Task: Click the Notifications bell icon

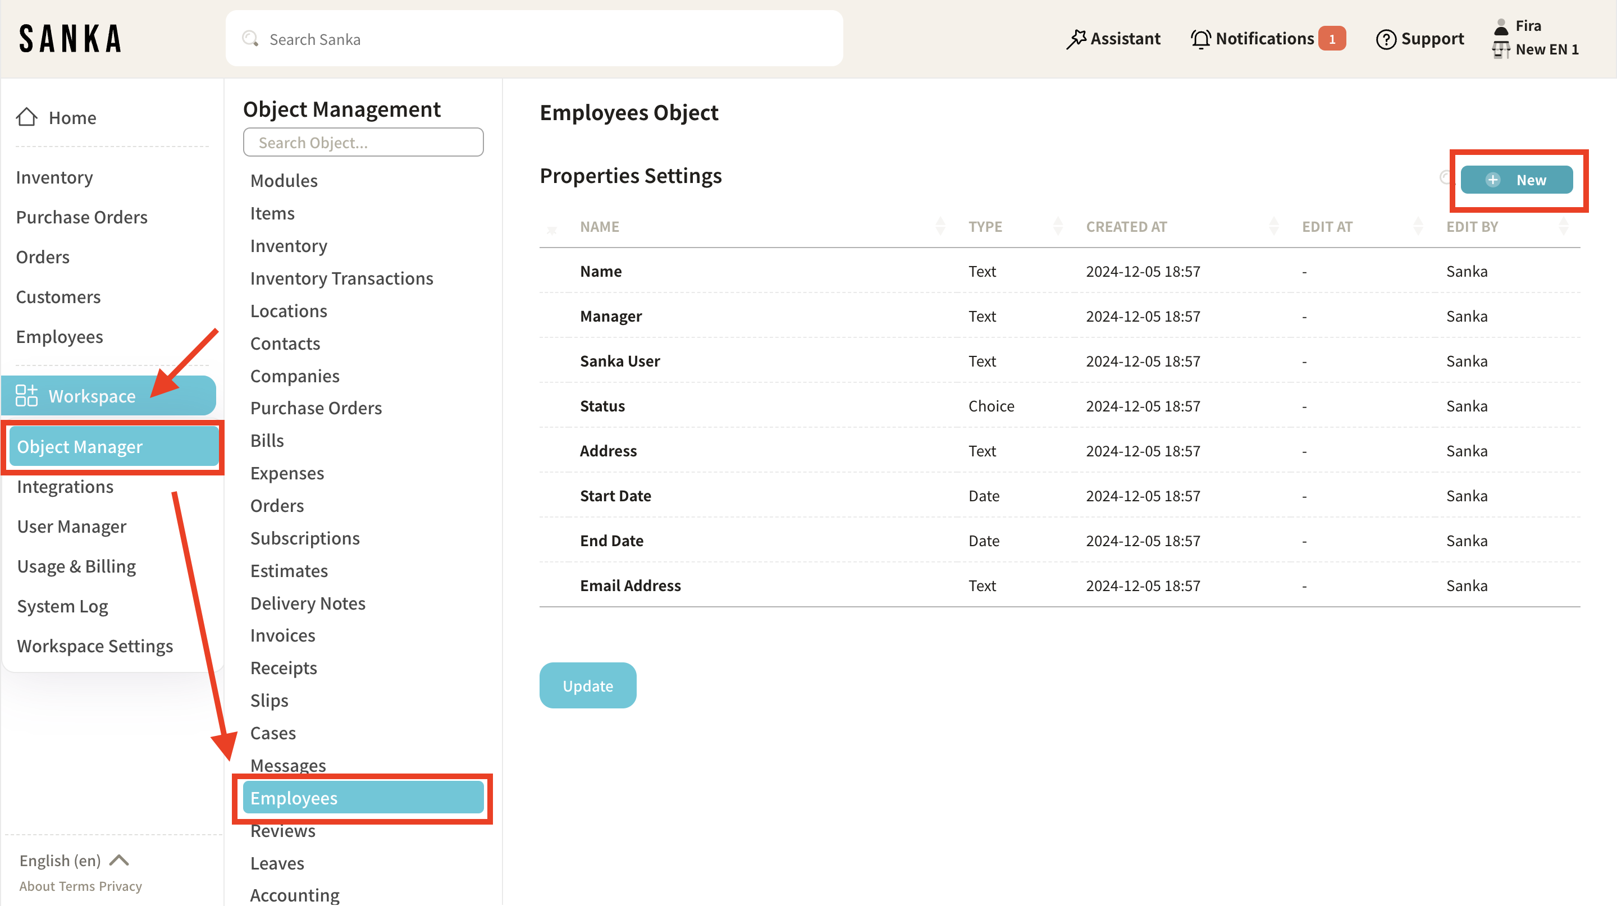Action: 1200,39
